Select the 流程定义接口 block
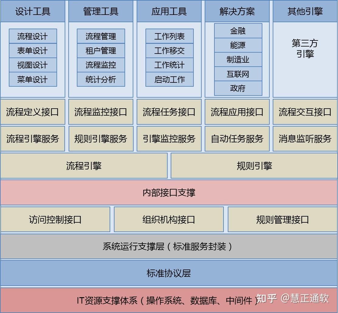The height and width of the screenshot is (313, 338). click(x=33, y=112)
